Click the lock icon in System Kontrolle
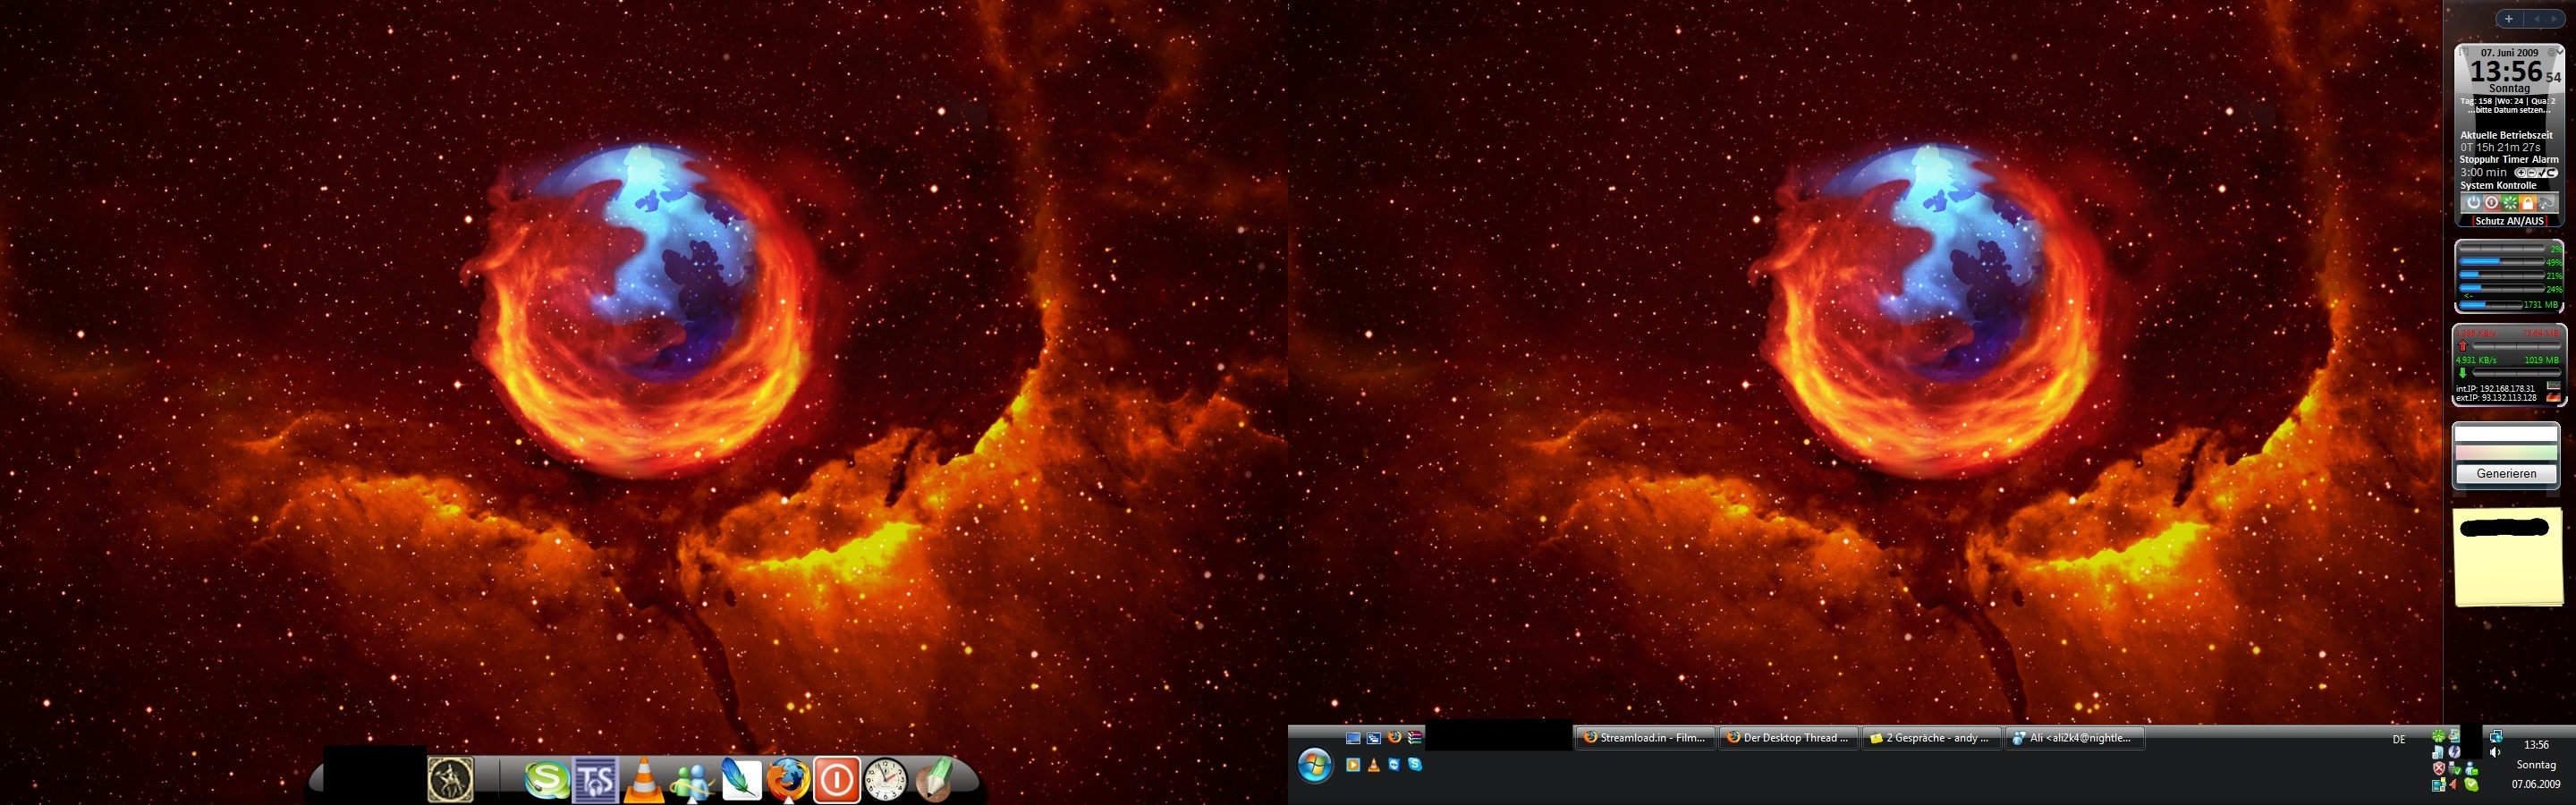 click(x=2527, y=203)
